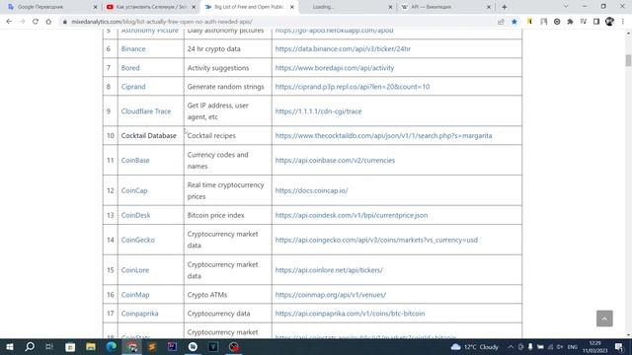Screen dimensions: 632x355
Task: Open the CoinCap name link
Action: [134, 190]
